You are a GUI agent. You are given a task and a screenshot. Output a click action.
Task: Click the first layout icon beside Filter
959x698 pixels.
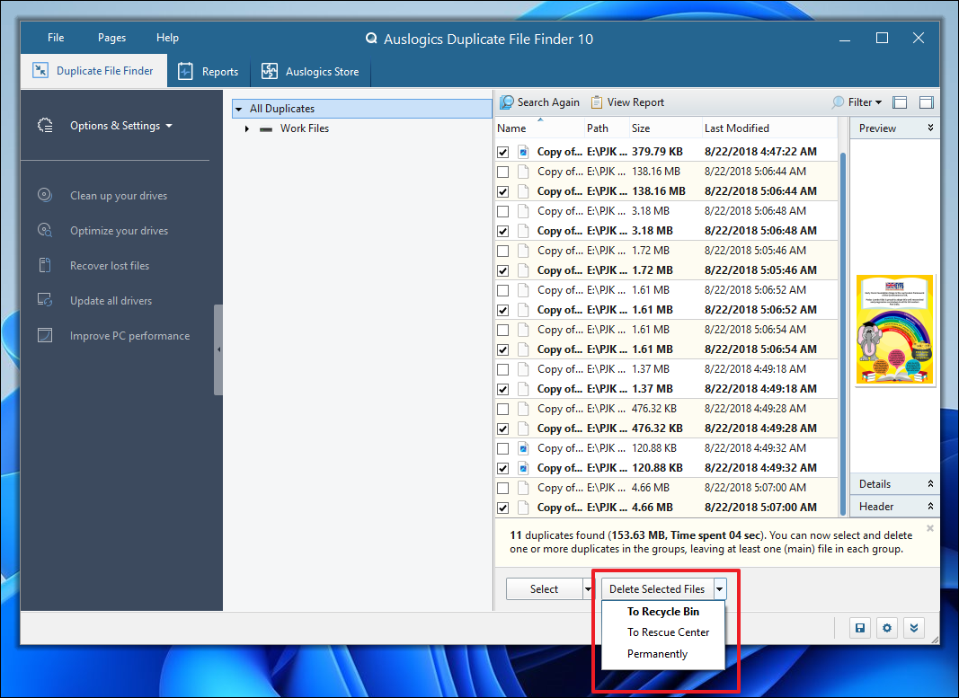tap(900, 102)
